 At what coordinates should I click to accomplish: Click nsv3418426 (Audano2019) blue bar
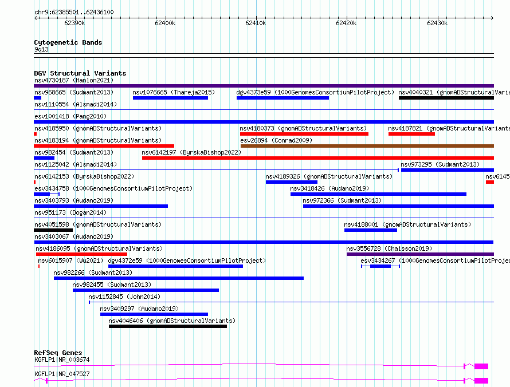click(x=379, y=194)
